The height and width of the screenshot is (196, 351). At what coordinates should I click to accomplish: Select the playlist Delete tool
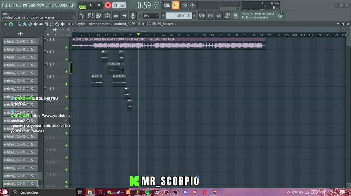click(x=30, y=24)
